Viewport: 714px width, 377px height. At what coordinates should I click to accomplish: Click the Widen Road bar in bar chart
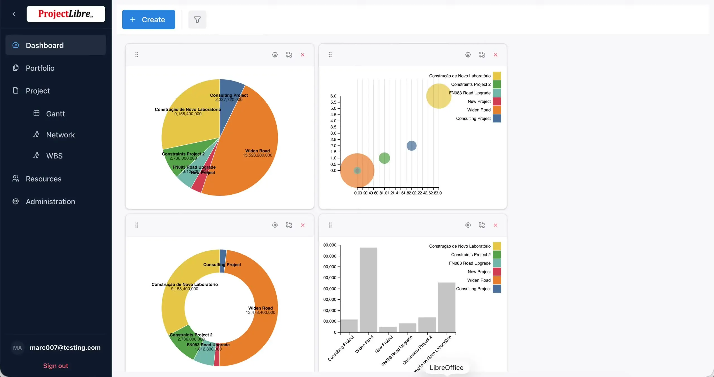(368, 290)
